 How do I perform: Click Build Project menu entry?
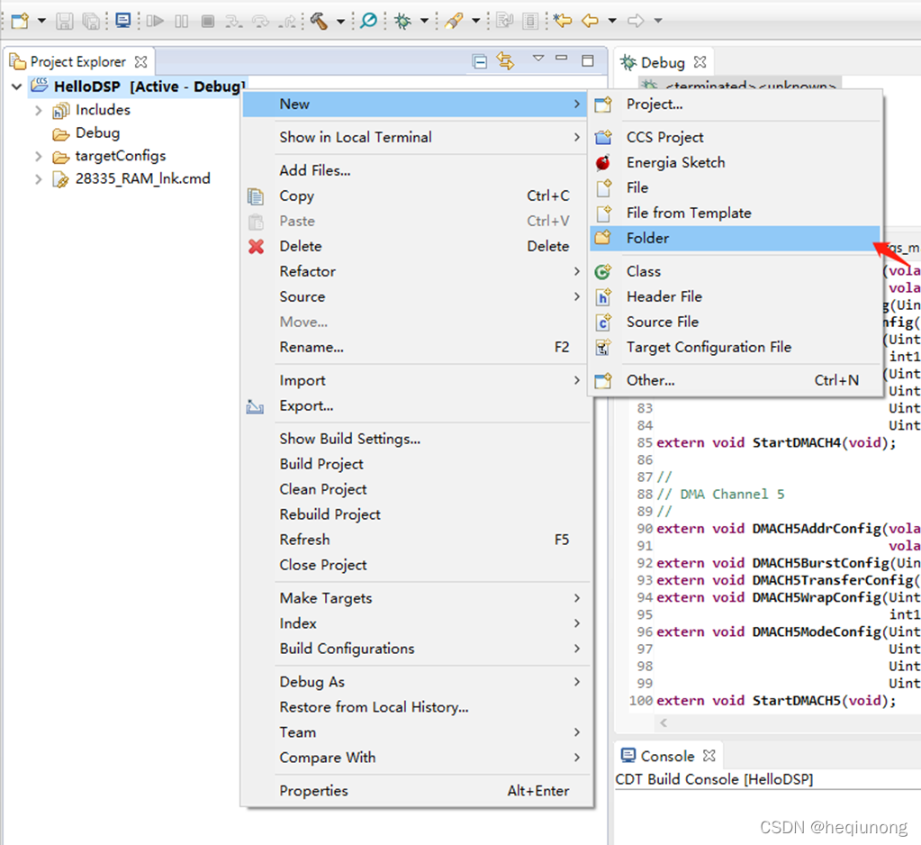coord(415,464)
